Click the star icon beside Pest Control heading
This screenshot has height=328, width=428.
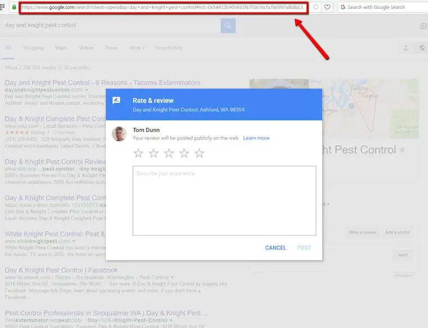tap(402, 150)
